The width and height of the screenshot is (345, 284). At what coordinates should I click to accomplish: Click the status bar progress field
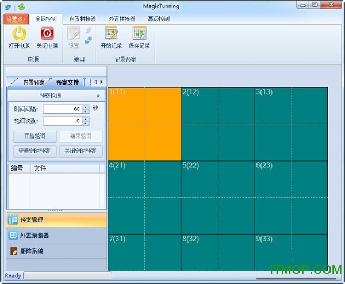[67, 275]
